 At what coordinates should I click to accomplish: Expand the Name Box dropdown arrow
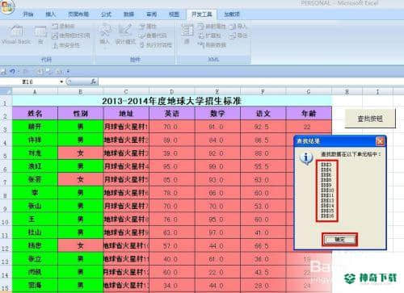pyautogui.click(x=61, y=82)
